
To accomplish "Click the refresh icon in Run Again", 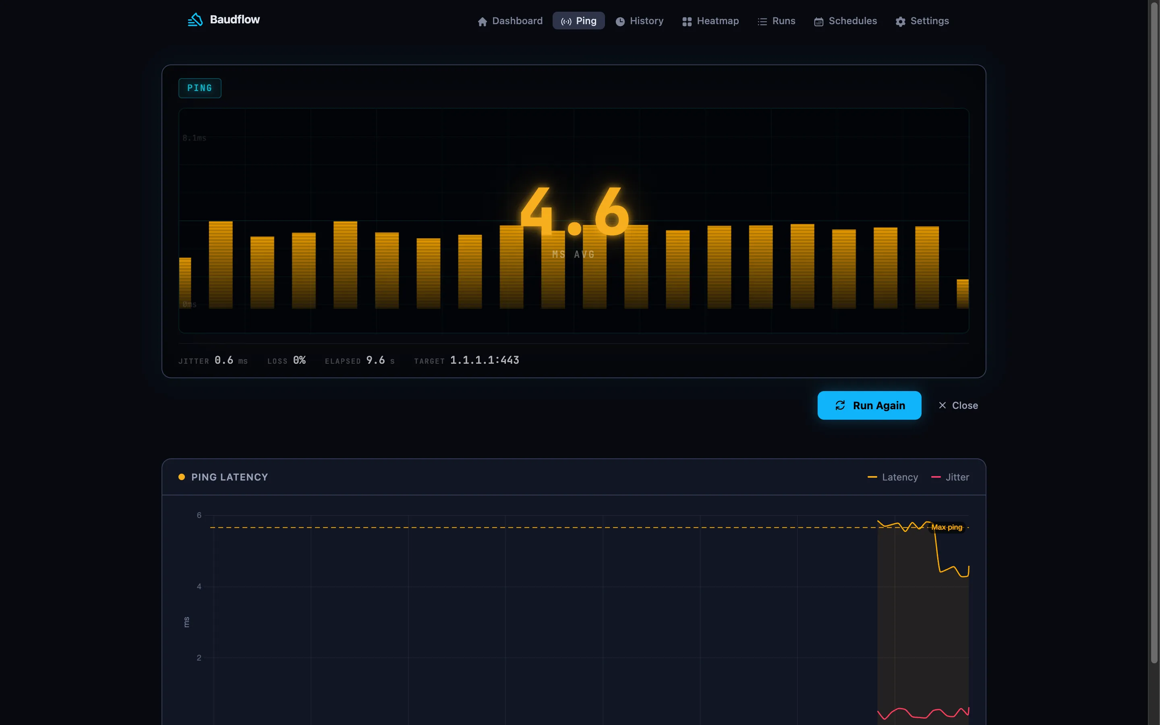I will [840, 405].
